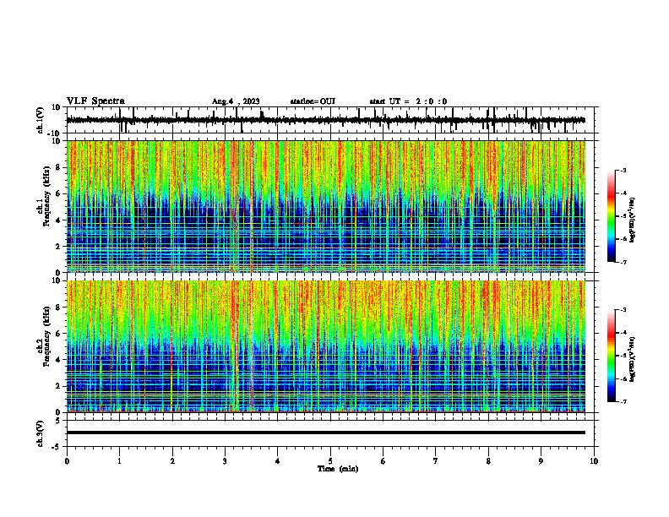
Task: Click the "10" kHz tick on ch.1 frequency axis
Action: [57, 141]
